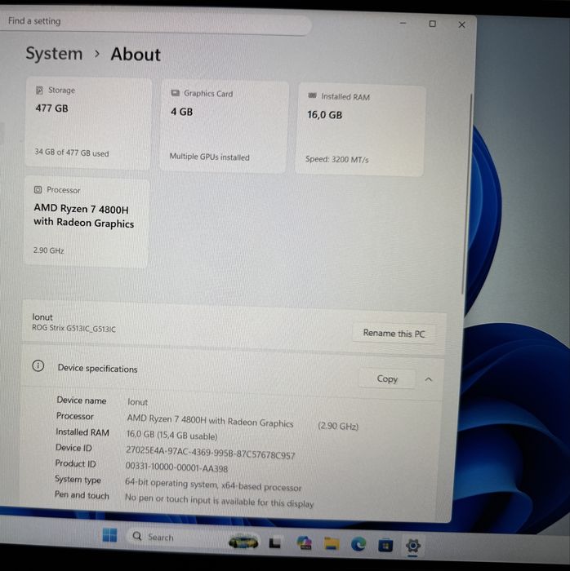Screen dimensions: 570x571
Task: Open Microsoft Store from the taskbar
Action: [x=385, y=545]
